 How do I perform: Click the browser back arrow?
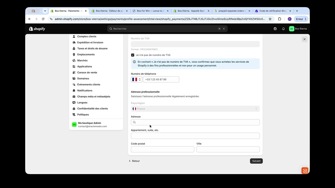point(30,19)
